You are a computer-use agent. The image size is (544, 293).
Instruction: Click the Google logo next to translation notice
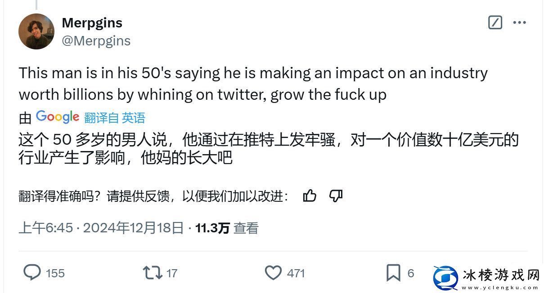pyautogui.click(x=57, y=117)
